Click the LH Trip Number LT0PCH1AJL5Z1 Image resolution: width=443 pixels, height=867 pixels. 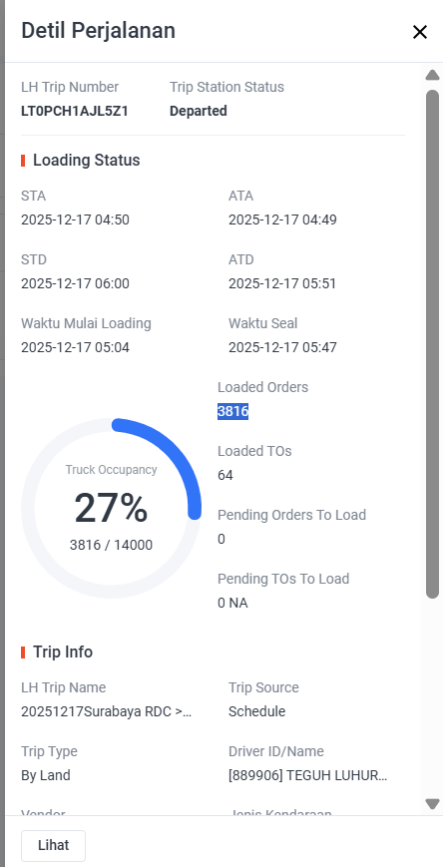click(75, 111)
